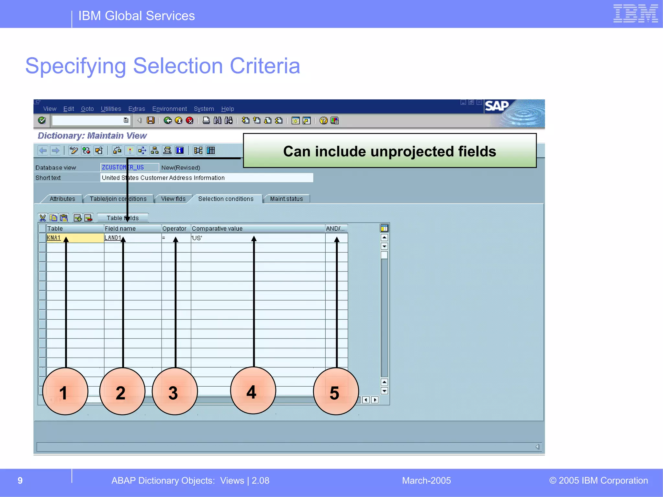Image resolution: width=663 pixels, height=497 pixels.
Task: Click the green Back arrow icon
Action: click(168, 120)
